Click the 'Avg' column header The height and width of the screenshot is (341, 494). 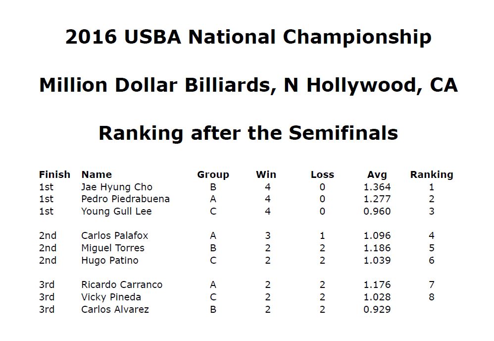point(377,175)
